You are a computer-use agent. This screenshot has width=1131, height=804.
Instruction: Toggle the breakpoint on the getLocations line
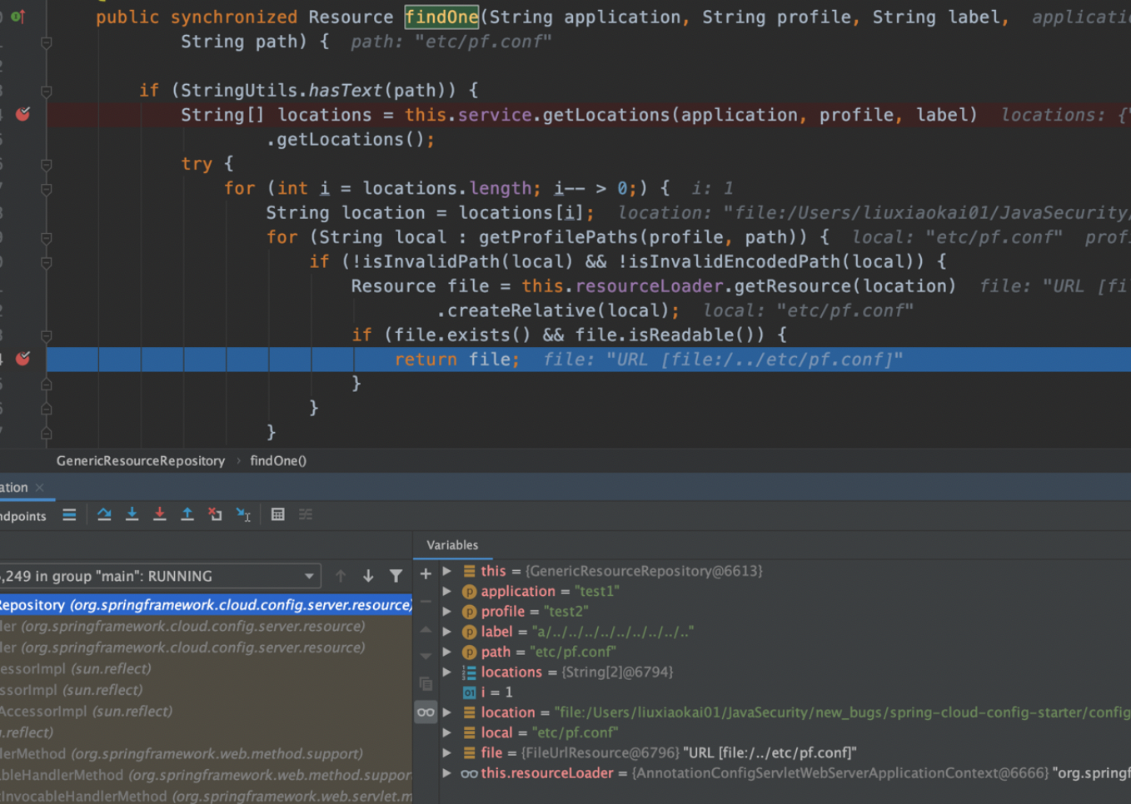pos(23,114)
